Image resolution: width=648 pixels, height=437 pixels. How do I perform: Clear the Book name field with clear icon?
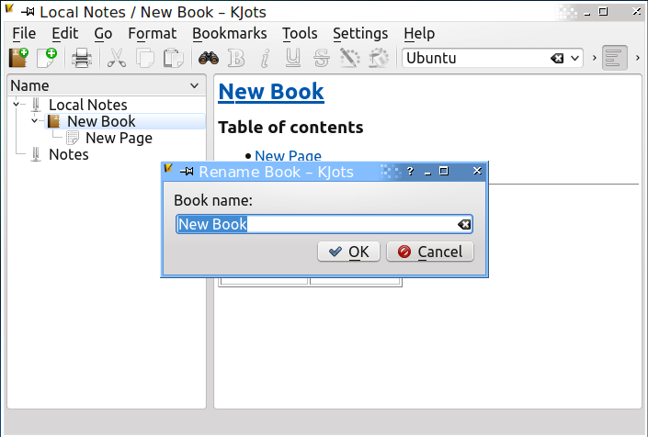[464, 224]
